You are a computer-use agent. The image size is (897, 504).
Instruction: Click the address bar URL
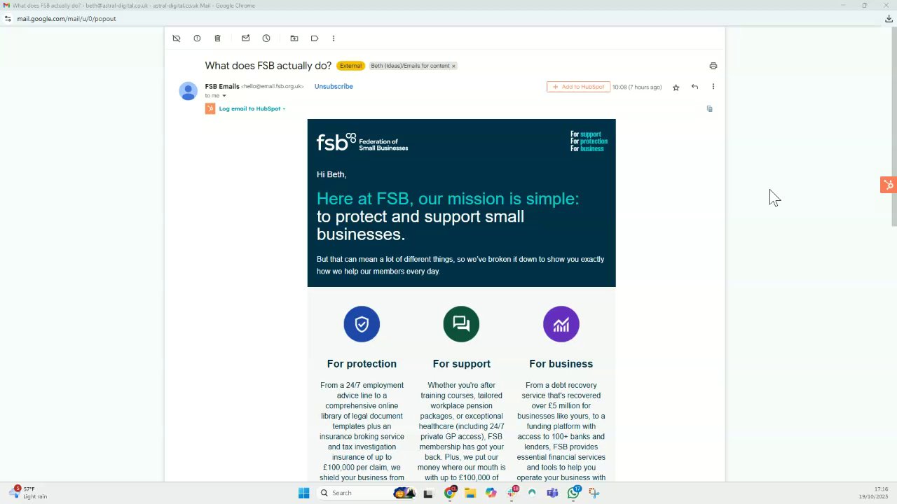coord(67,19)
